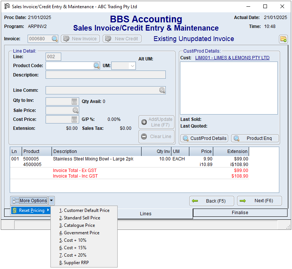
Task: Click the Sale Price lookup magnifier icon
Action: 75,110
